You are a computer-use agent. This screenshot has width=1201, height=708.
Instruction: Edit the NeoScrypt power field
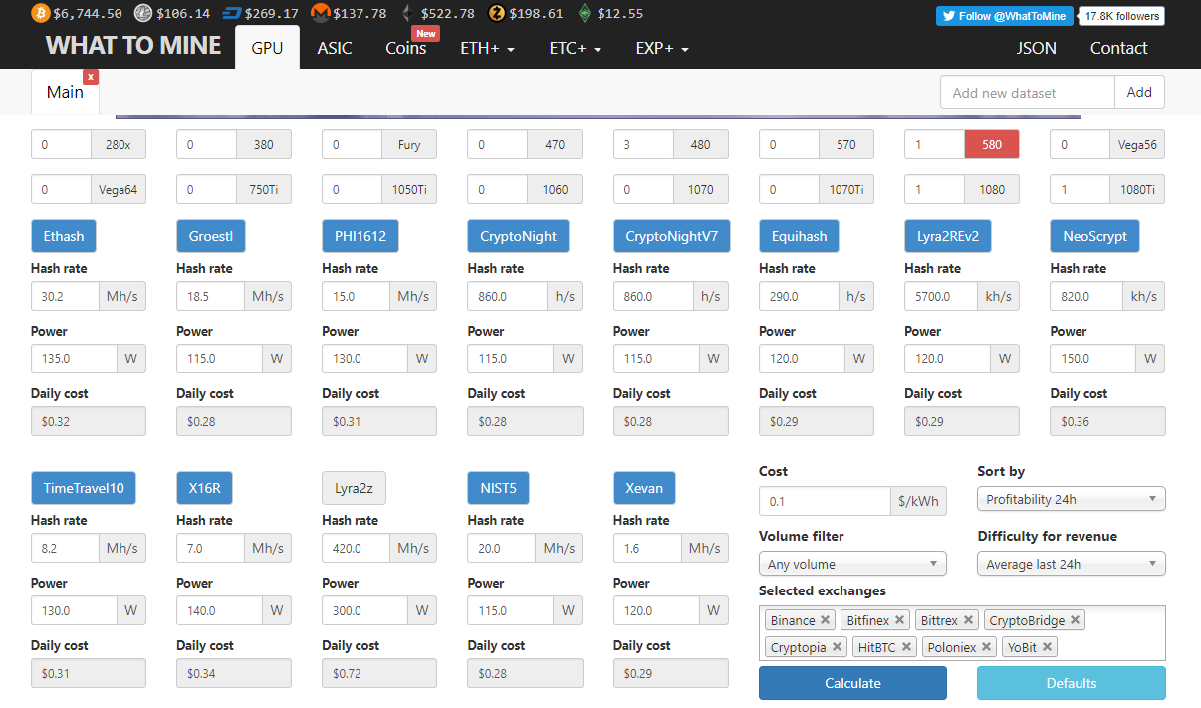point(1093,358)
